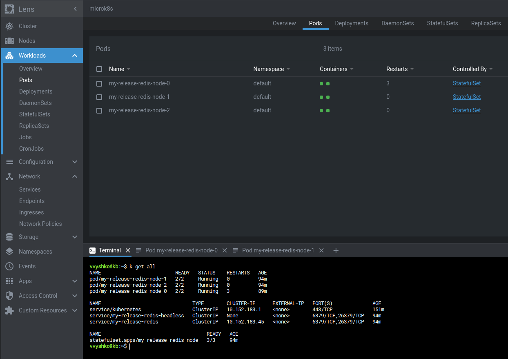This screenshot has height=359, width=508.
Task: Click the Storage database icon
Action: tap(9, 237)
